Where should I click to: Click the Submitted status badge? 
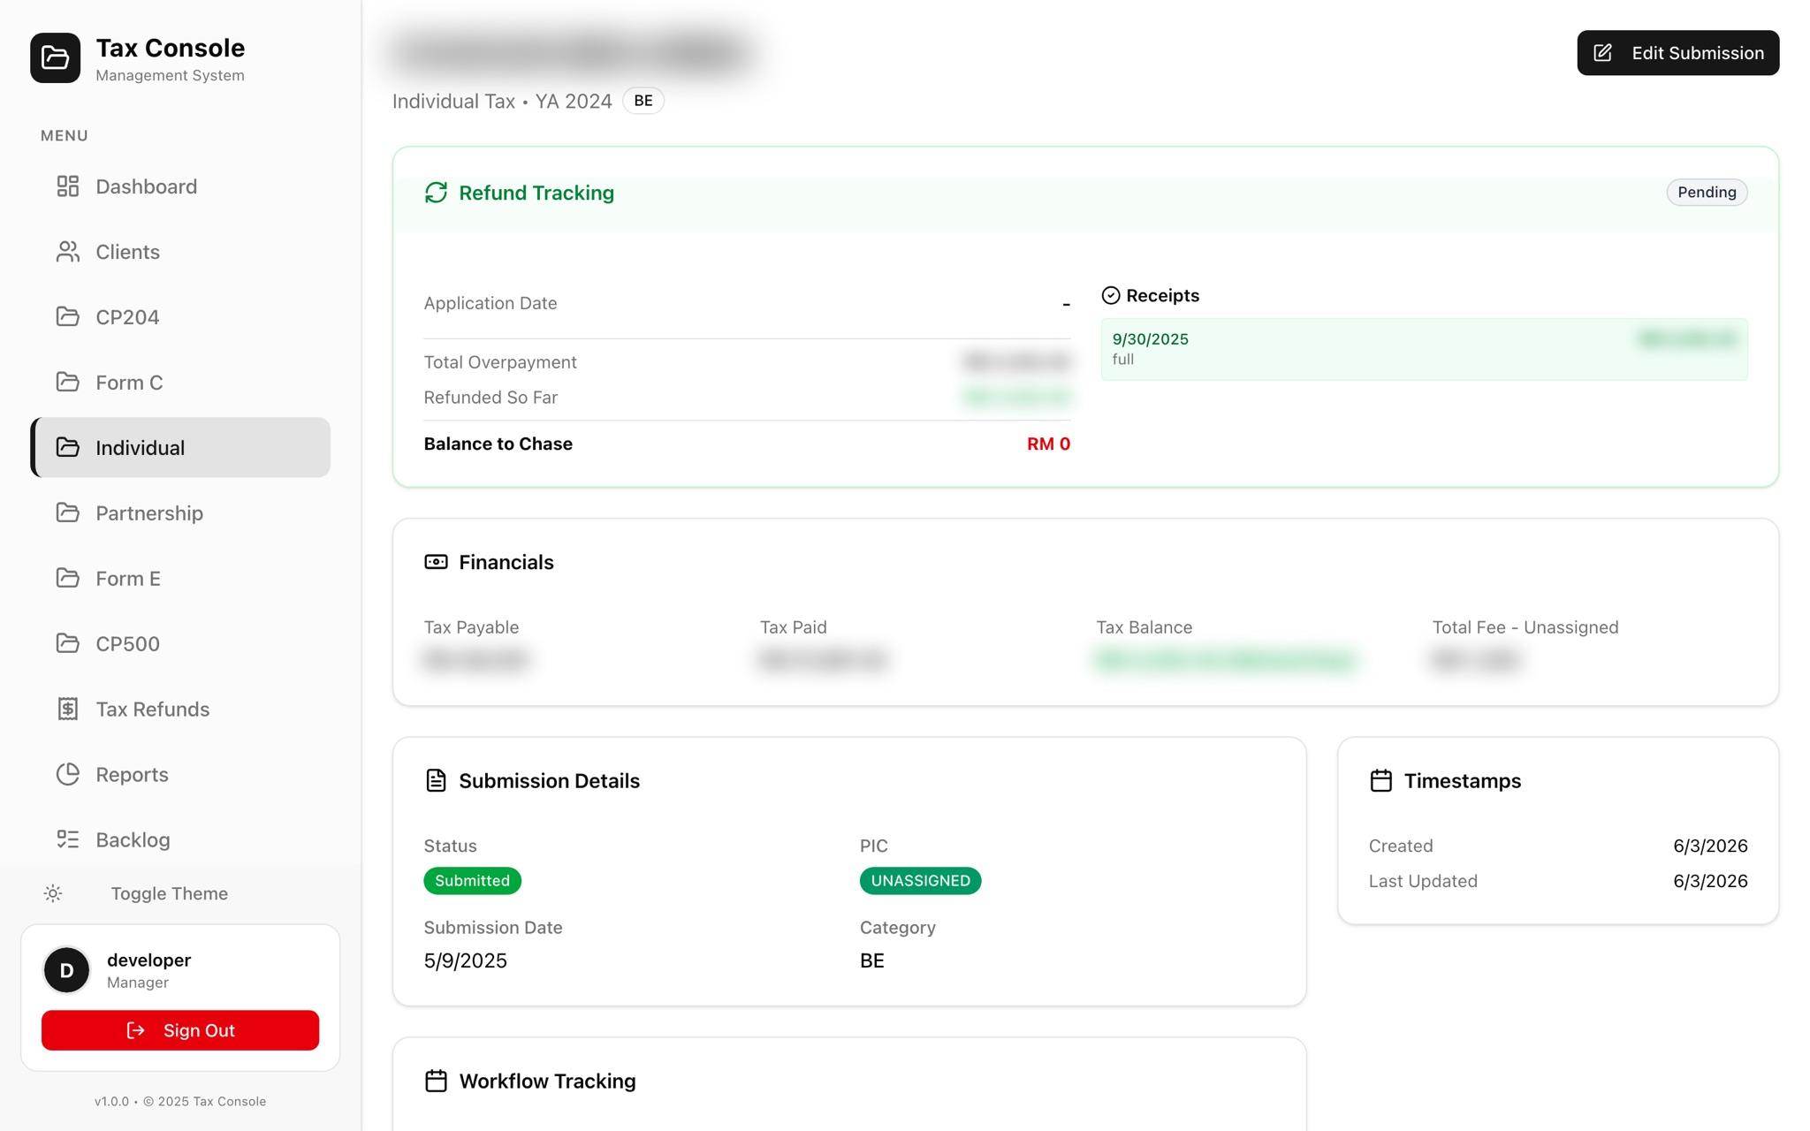[472, 881]
